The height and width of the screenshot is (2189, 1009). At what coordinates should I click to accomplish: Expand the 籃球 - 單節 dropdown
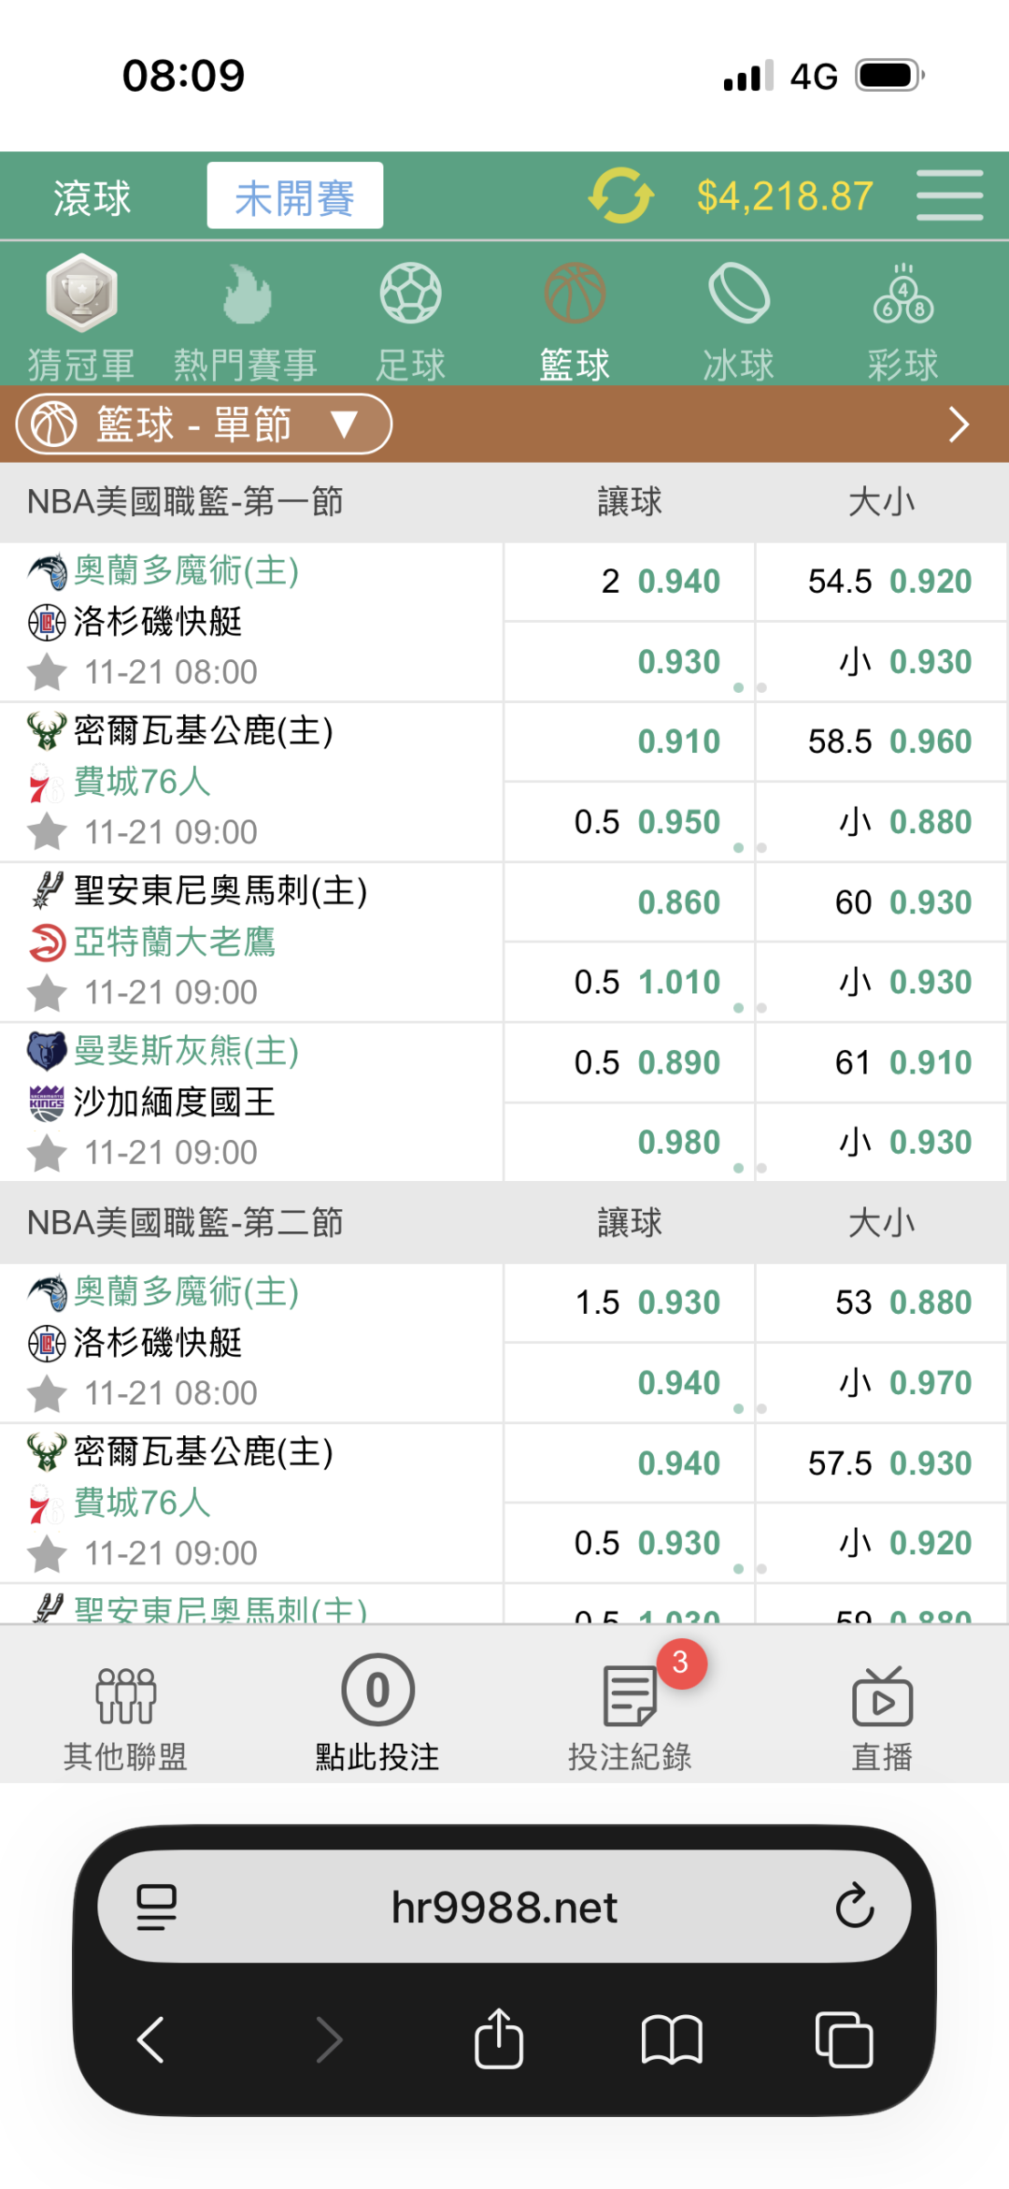coord(204,425)
